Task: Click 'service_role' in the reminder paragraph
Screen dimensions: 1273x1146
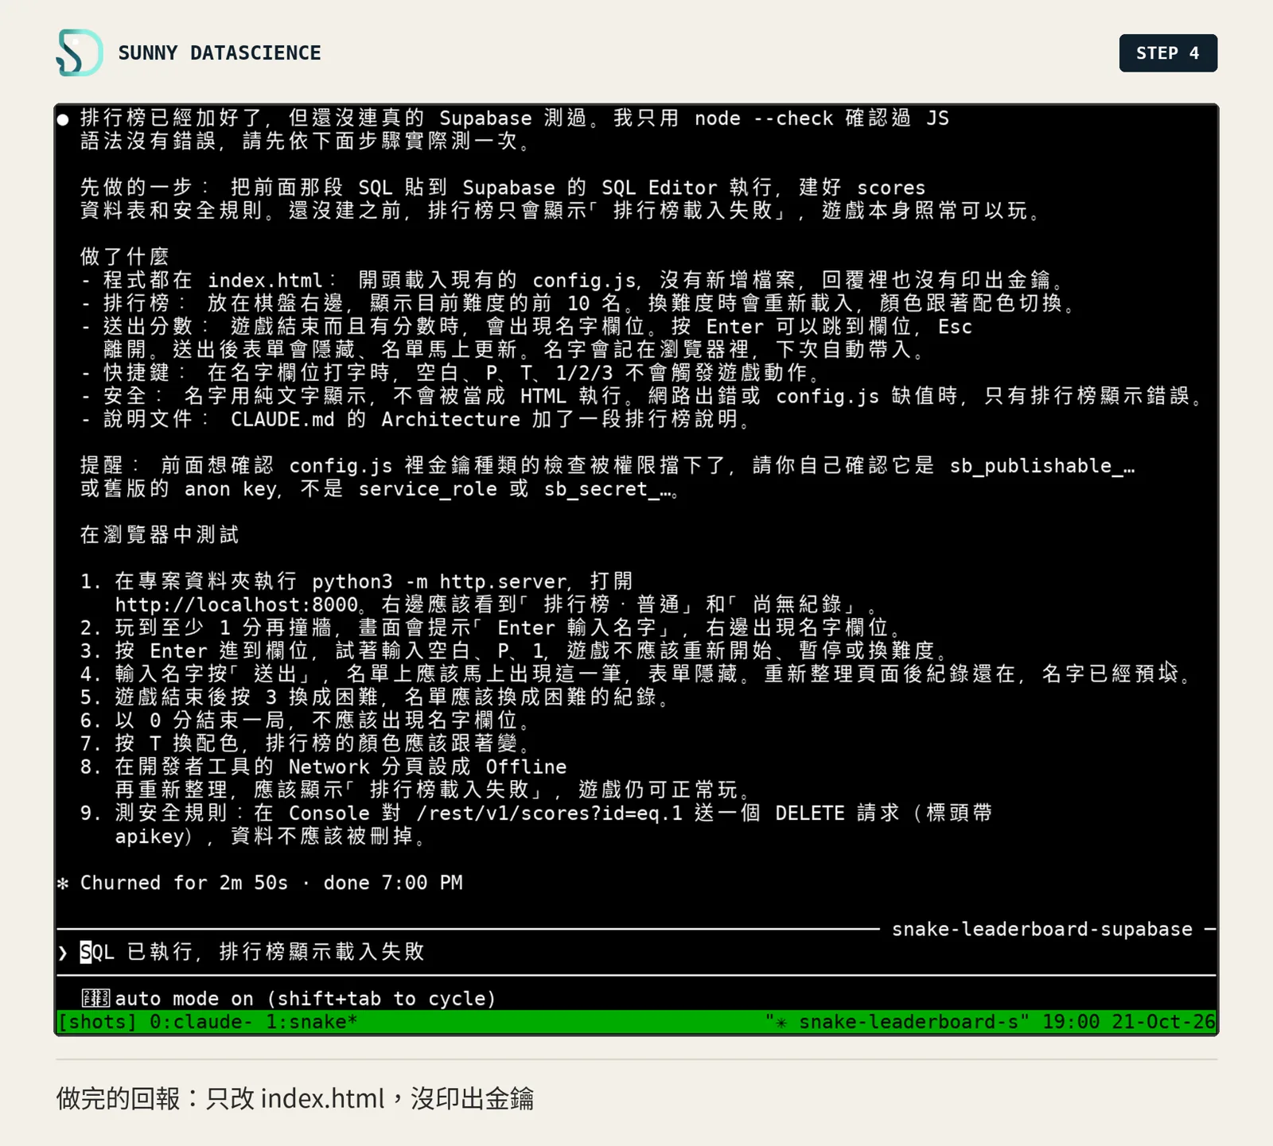Action: pyautogui.click(x=427, y=489)
